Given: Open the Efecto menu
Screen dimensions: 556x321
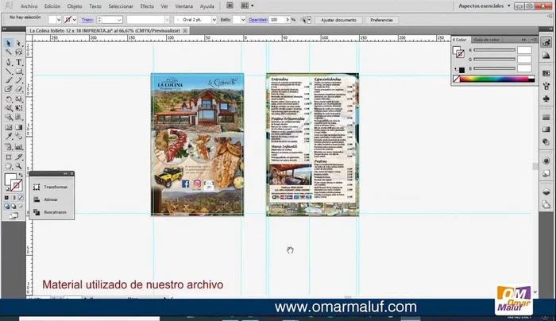Looking at the screenshot, I should click(x=147, y=6).
